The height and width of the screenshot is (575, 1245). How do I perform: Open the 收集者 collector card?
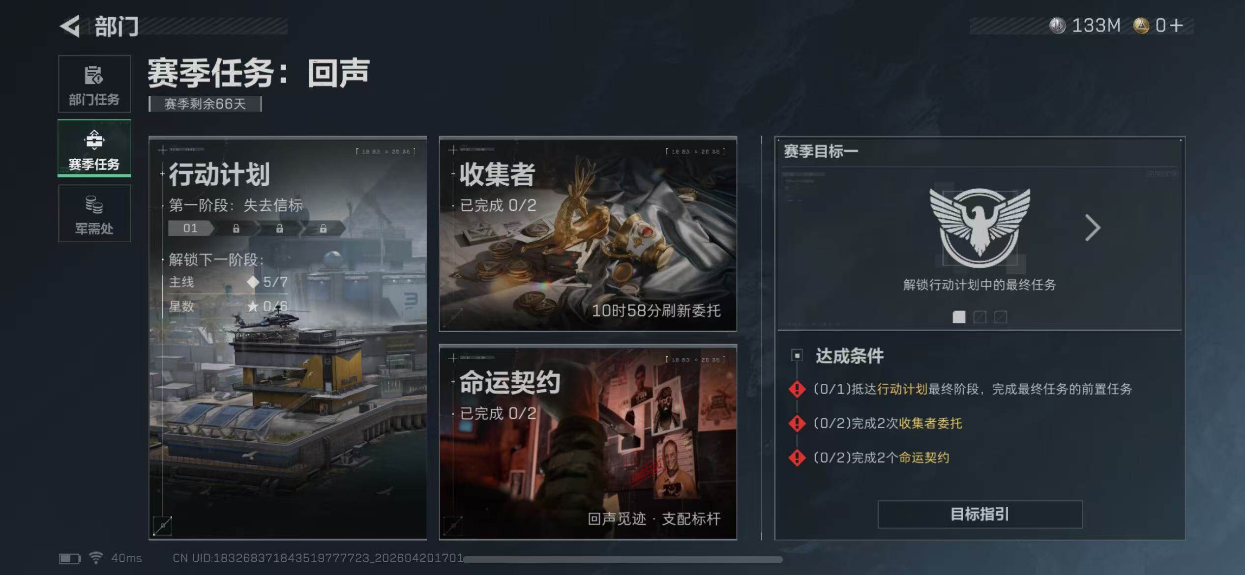coord(588,234)
